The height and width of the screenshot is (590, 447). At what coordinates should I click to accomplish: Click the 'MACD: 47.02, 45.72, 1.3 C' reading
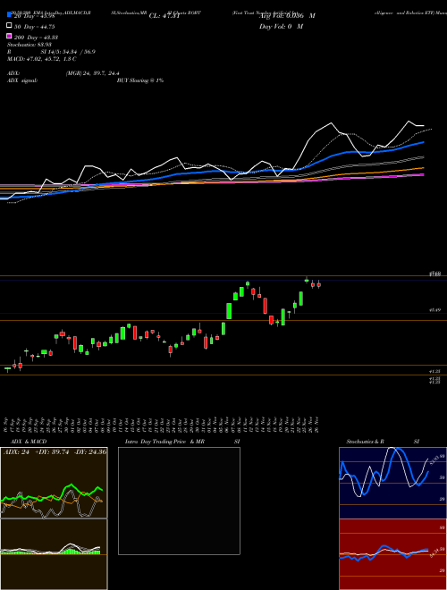click(42, 59)
